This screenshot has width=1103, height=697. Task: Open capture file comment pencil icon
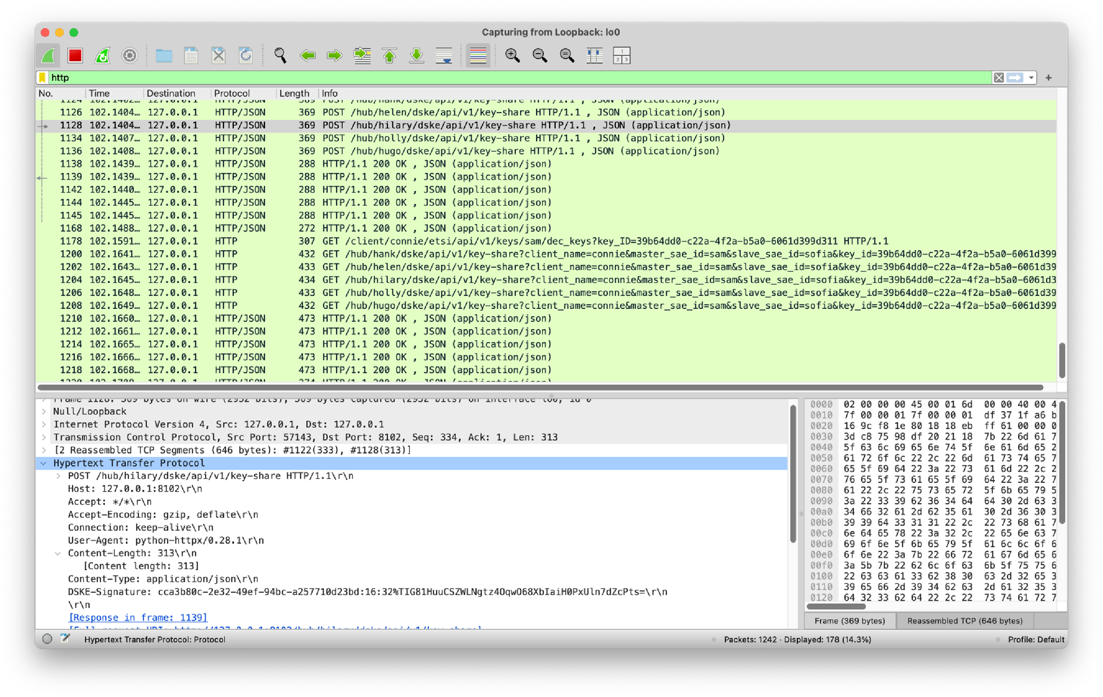[64, 639]
